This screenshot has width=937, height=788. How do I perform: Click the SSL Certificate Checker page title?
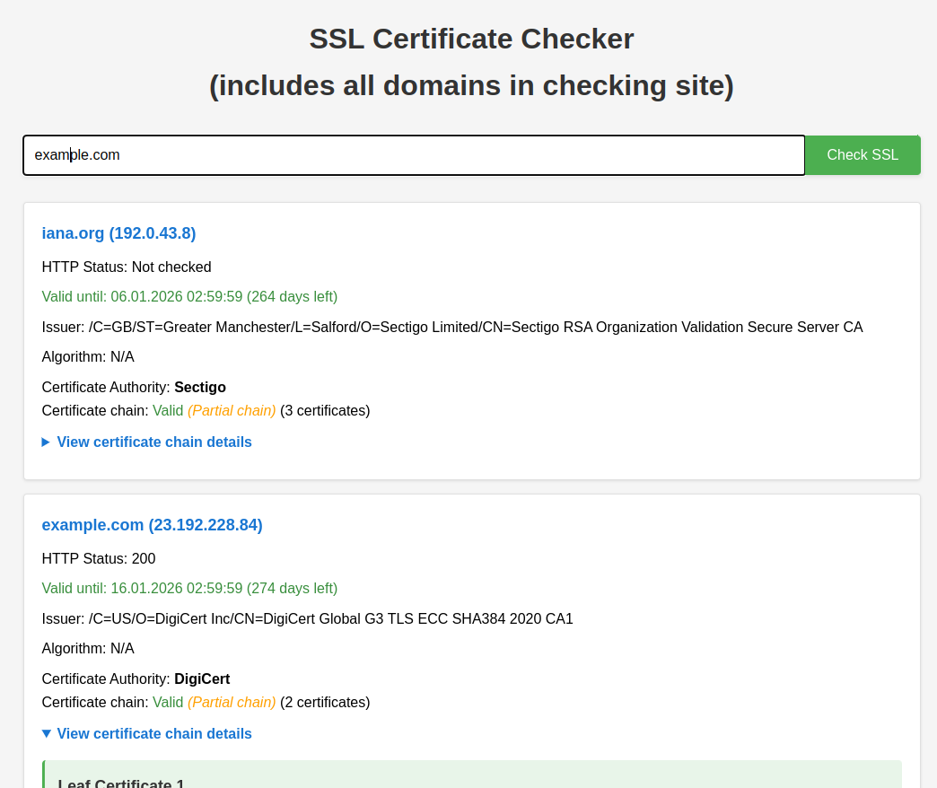(x=470, y=39)
